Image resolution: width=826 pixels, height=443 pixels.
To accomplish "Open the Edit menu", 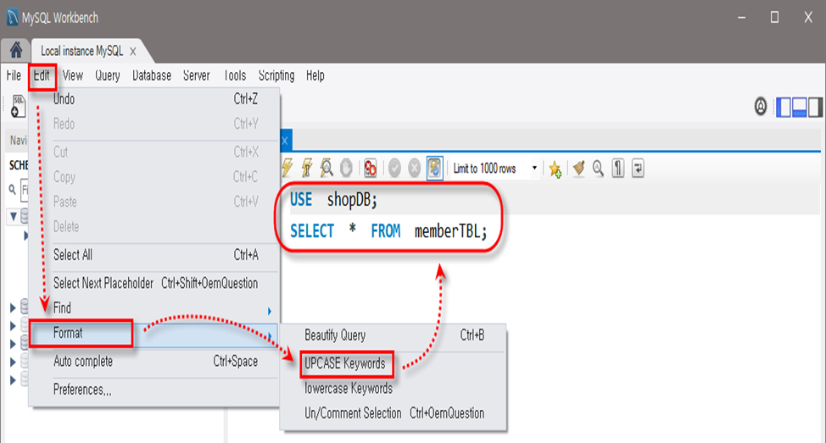I will point(42,75).
